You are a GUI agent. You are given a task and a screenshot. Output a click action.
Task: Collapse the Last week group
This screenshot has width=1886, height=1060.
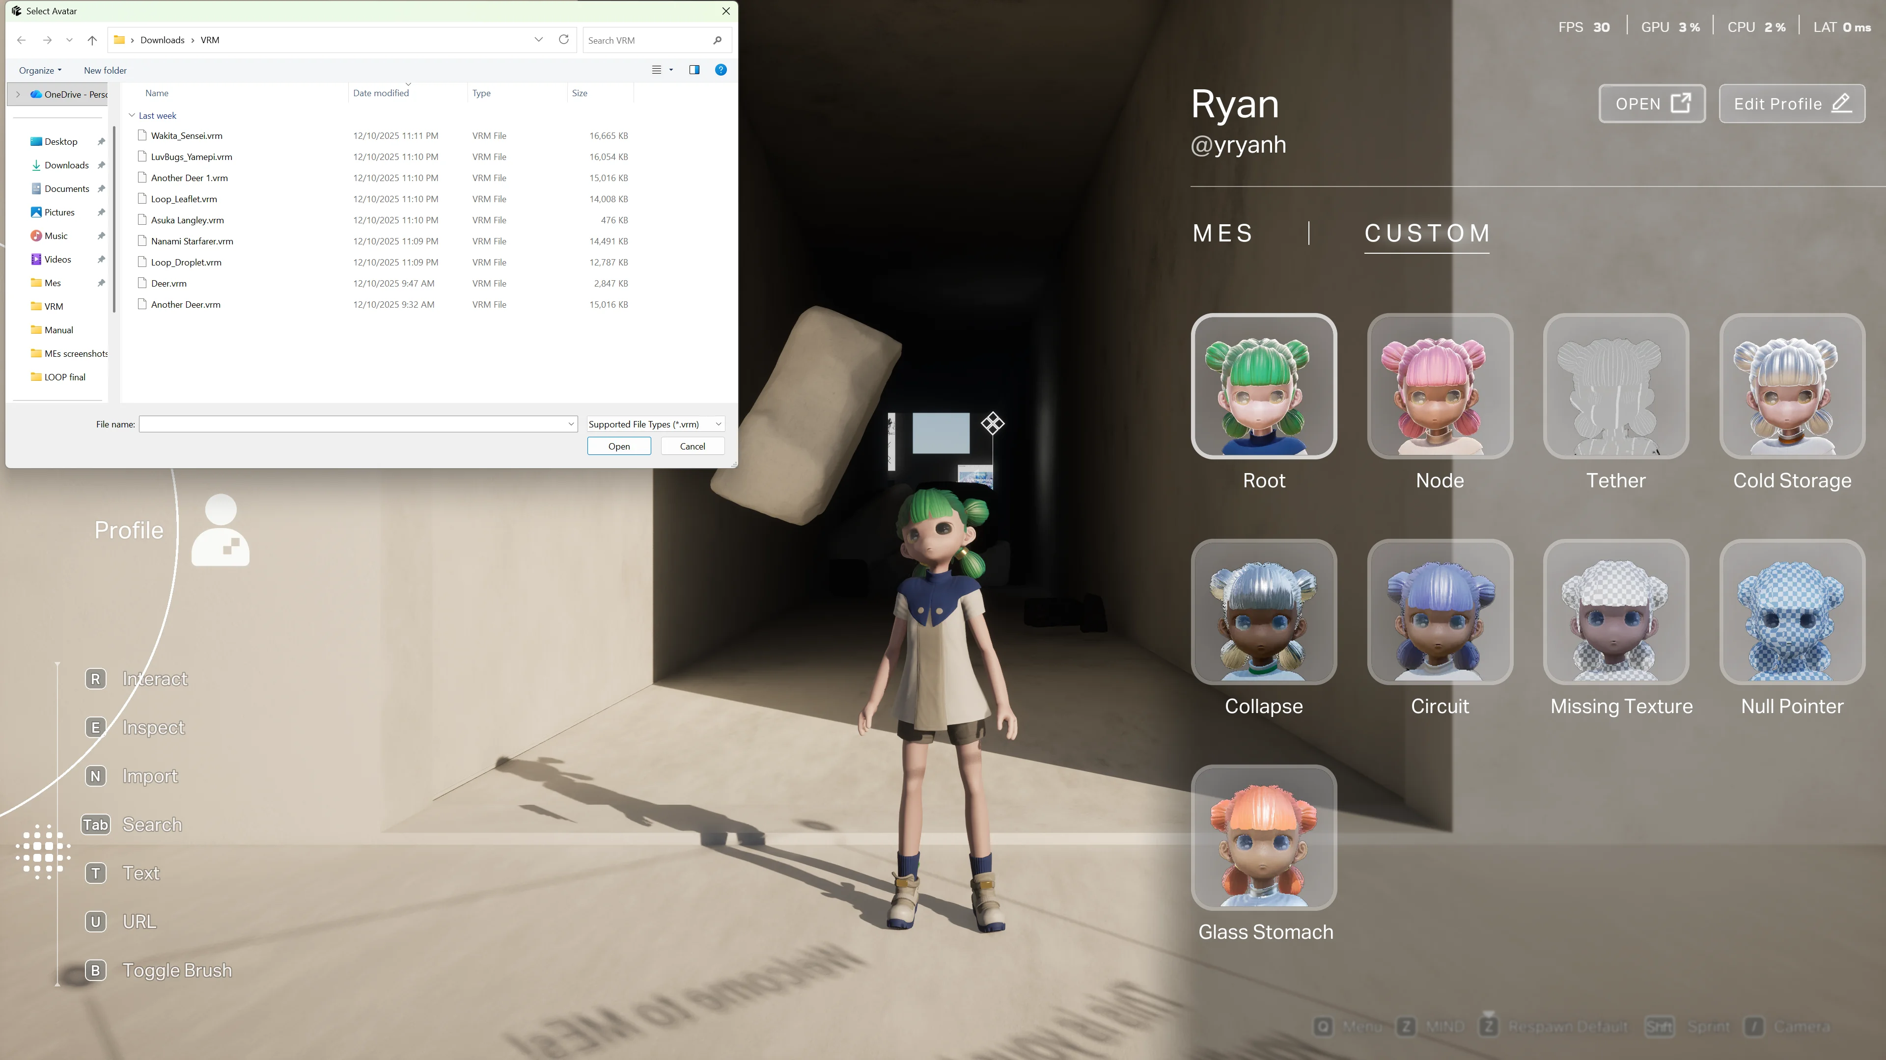click(132, 116)
